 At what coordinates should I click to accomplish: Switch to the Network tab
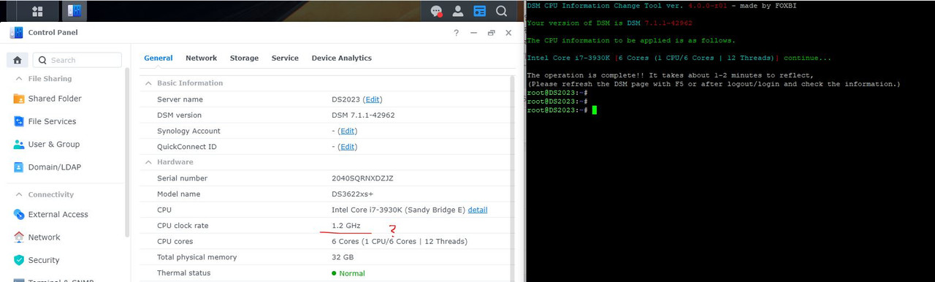pos(201,58)
